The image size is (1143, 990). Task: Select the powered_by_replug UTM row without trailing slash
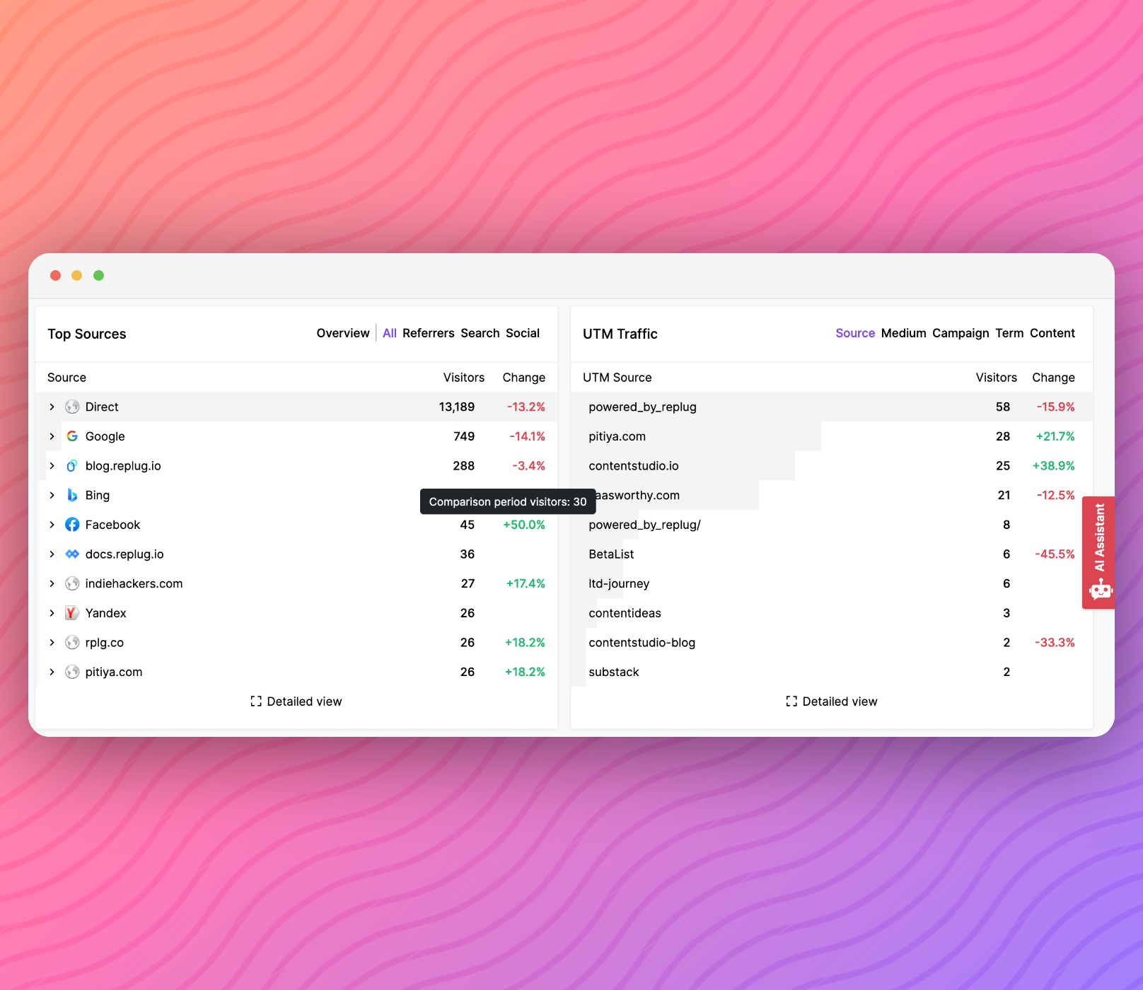point(832,407)
